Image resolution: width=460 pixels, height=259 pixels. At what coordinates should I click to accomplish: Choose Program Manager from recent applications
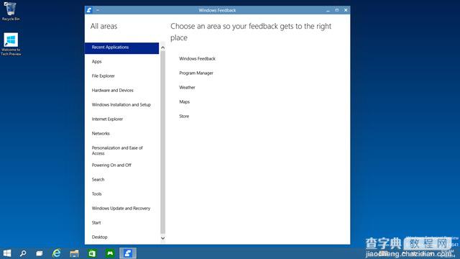[x=196, y=73]
